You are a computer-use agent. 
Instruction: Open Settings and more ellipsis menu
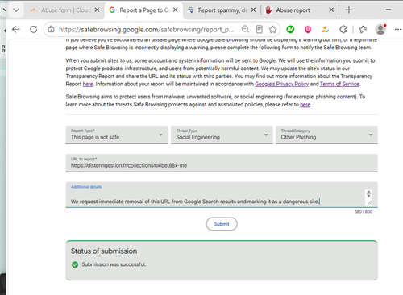(398, 29)
